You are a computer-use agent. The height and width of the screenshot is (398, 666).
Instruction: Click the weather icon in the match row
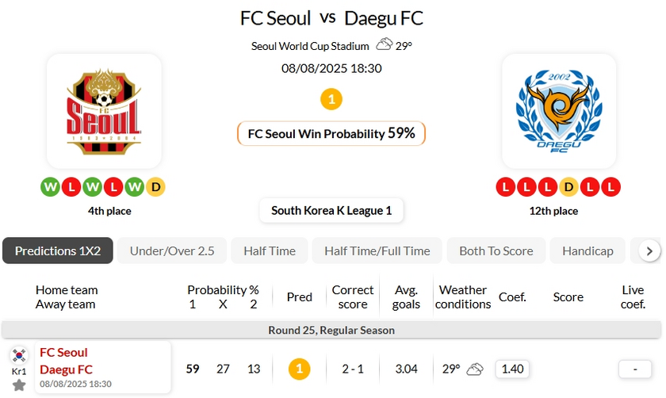pyautogui.click(x=475, y=369)
